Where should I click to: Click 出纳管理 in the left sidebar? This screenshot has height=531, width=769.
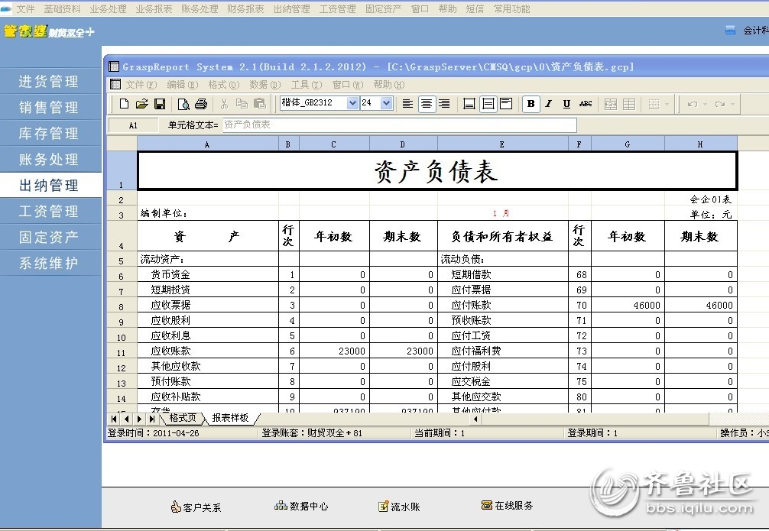(x=50, y=185)
